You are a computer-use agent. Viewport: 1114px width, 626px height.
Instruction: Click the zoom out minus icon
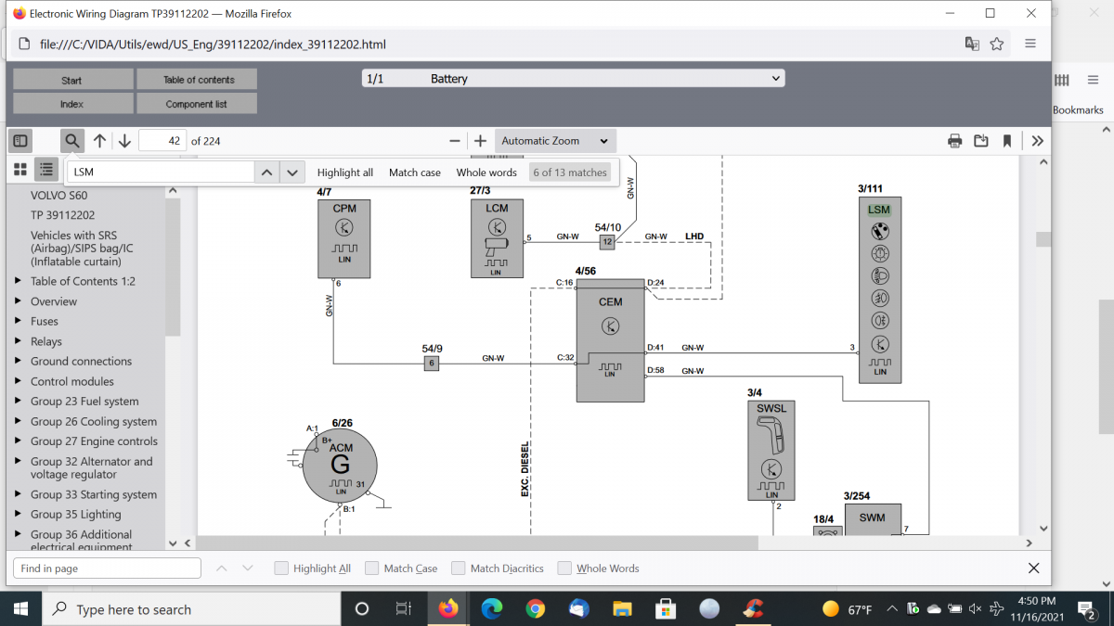click(455, 141)
